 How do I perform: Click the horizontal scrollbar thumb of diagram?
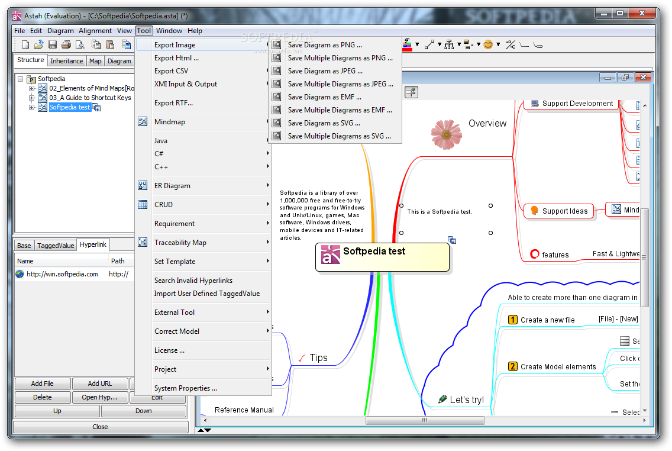tap(425, 421)
